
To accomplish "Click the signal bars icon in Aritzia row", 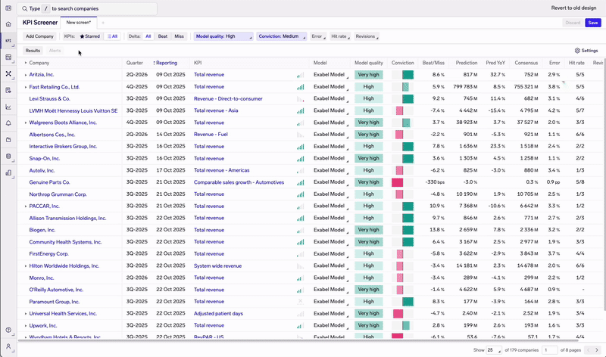I will pyautogui.click(x=300, y=75).
